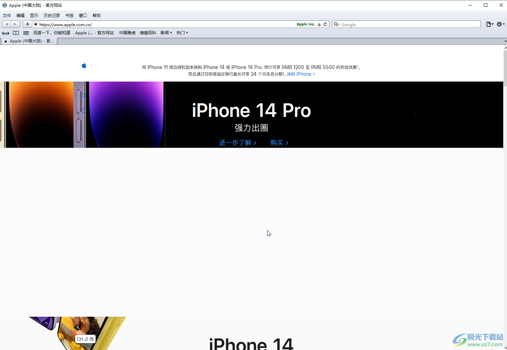Follow the 换购 iPhone link
This screenshot has width=507, height=350.
point(301,74)
